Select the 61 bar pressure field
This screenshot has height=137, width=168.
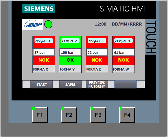(123, 52)
